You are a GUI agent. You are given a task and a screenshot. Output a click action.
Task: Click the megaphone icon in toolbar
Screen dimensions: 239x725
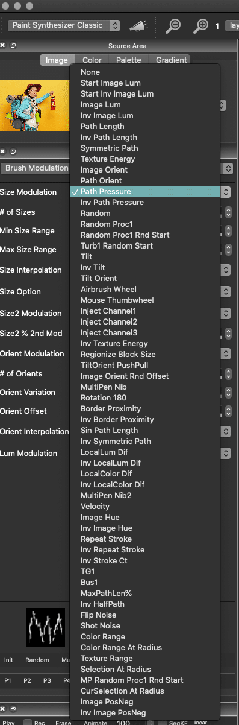(138, 26)
